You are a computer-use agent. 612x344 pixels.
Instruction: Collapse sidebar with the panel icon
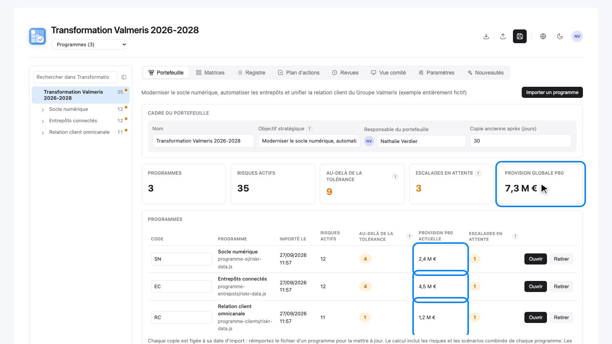[124, 77]
